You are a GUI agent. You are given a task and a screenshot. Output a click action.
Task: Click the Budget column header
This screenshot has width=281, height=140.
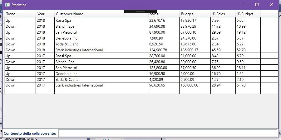pyautogui.click(x=195, y=14)
